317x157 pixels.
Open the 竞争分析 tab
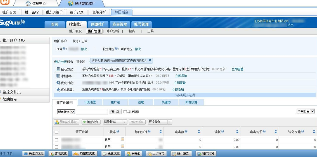click(99, 12)
